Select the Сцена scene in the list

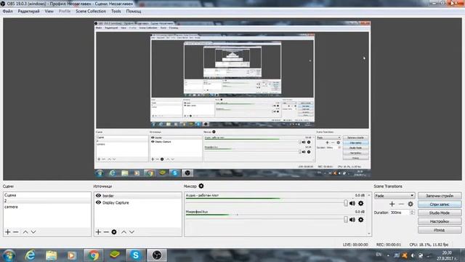tap(47, 195)
